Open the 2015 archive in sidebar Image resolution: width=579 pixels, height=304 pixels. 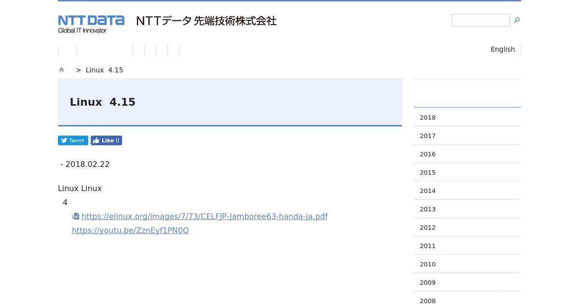click(467, 172)
